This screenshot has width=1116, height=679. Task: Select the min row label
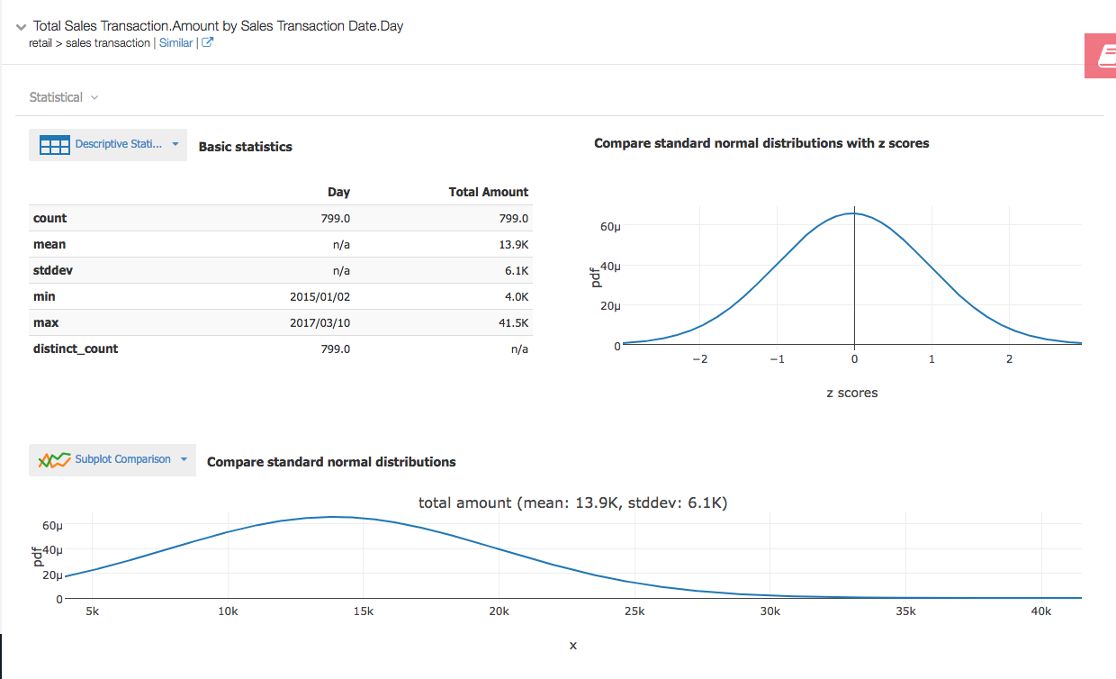point(44,296)
